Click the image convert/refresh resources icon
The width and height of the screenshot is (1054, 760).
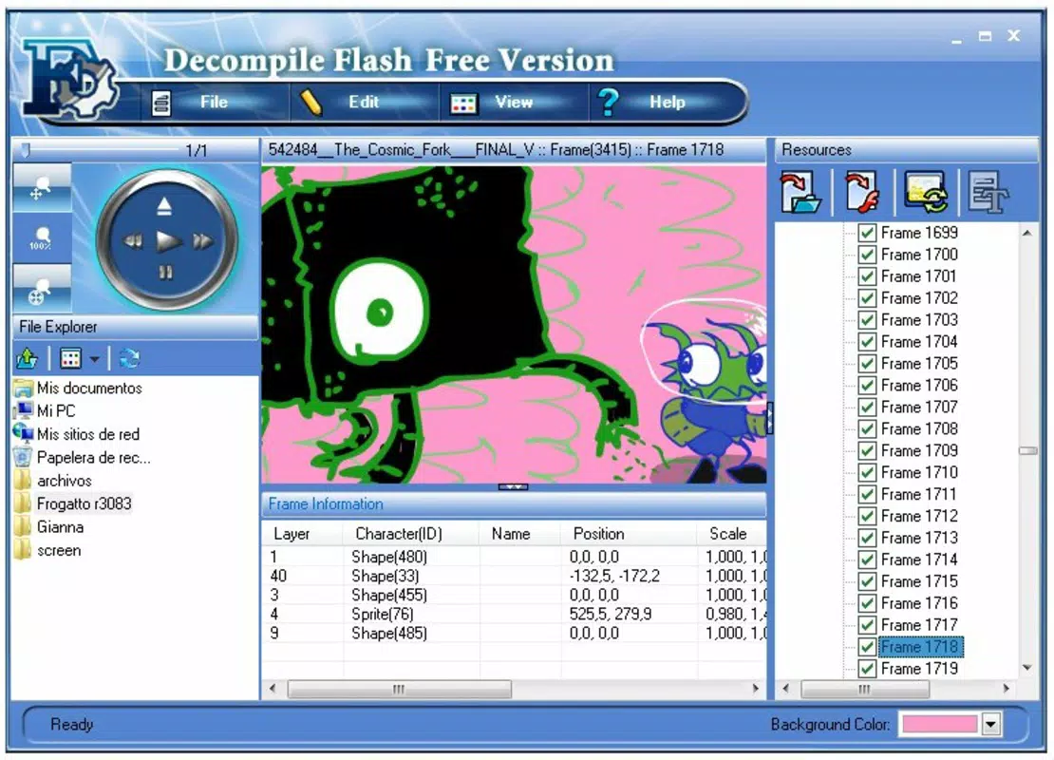pos(926,192)
